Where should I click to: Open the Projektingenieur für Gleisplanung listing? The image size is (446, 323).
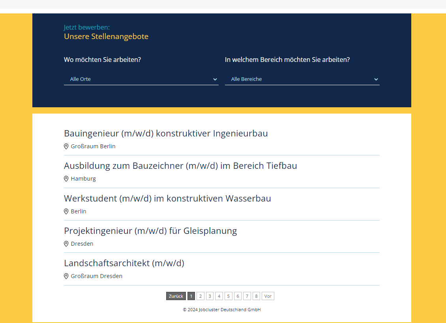click(150, 231)
